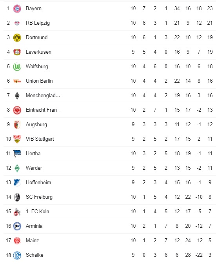Open the Mönchengladbach team name link
Screen dimensions: 216x265
point(43,96)
